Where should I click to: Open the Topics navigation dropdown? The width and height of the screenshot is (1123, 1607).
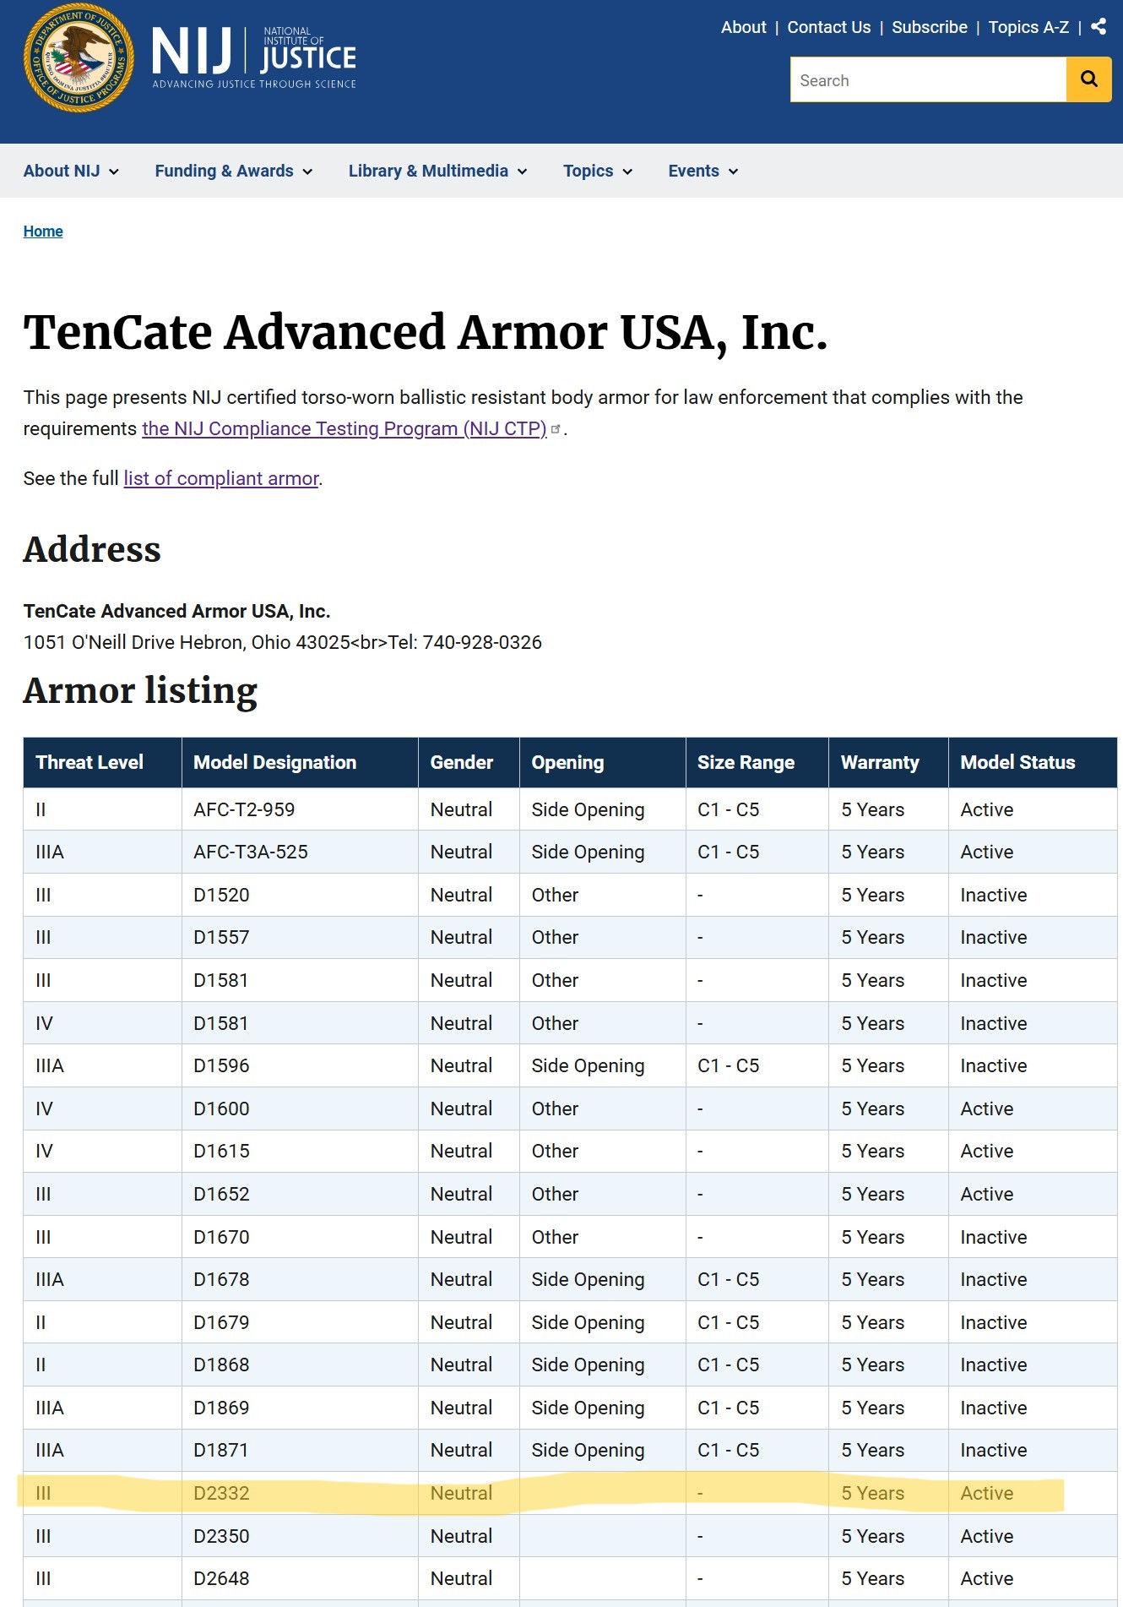point(598,172)
